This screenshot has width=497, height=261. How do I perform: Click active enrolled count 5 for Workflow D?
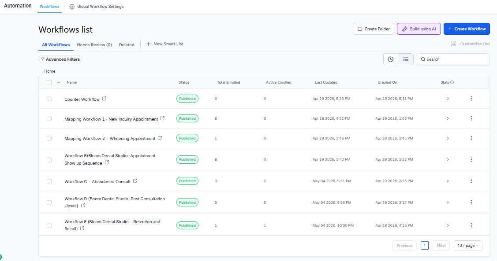pyautogui.click(x=265, y=202)
